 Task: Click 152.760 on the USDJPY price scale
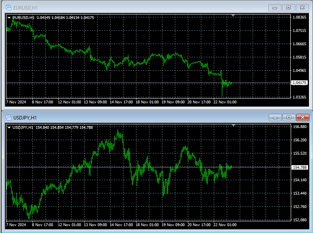(300, 207)
